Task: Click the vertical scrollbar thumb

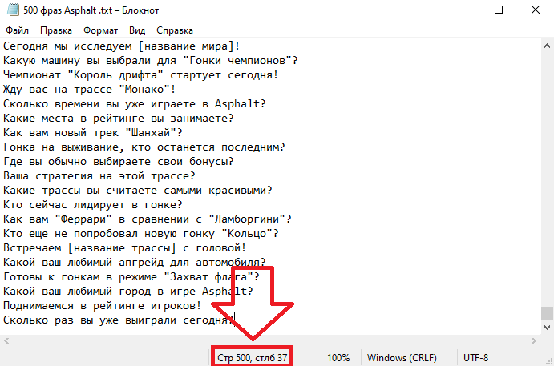Action: [x=547, y=313]
